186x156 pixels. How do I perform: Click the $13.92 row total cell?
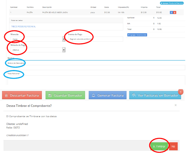coord(159,13)
